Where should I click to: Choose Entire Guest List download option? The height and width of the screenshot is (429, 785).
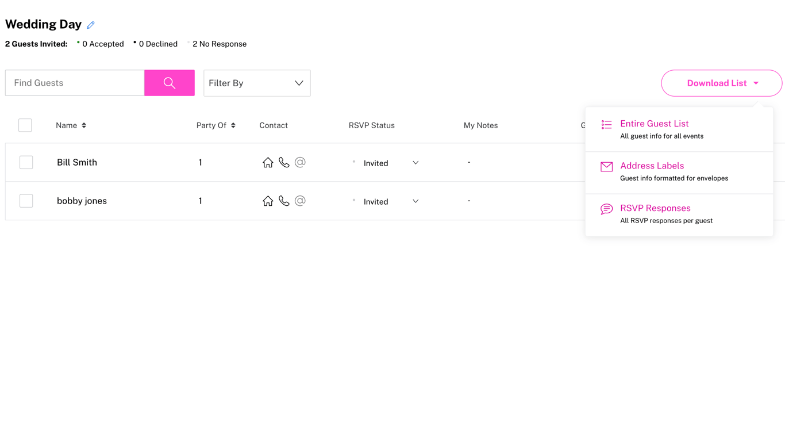click(654, 124)
